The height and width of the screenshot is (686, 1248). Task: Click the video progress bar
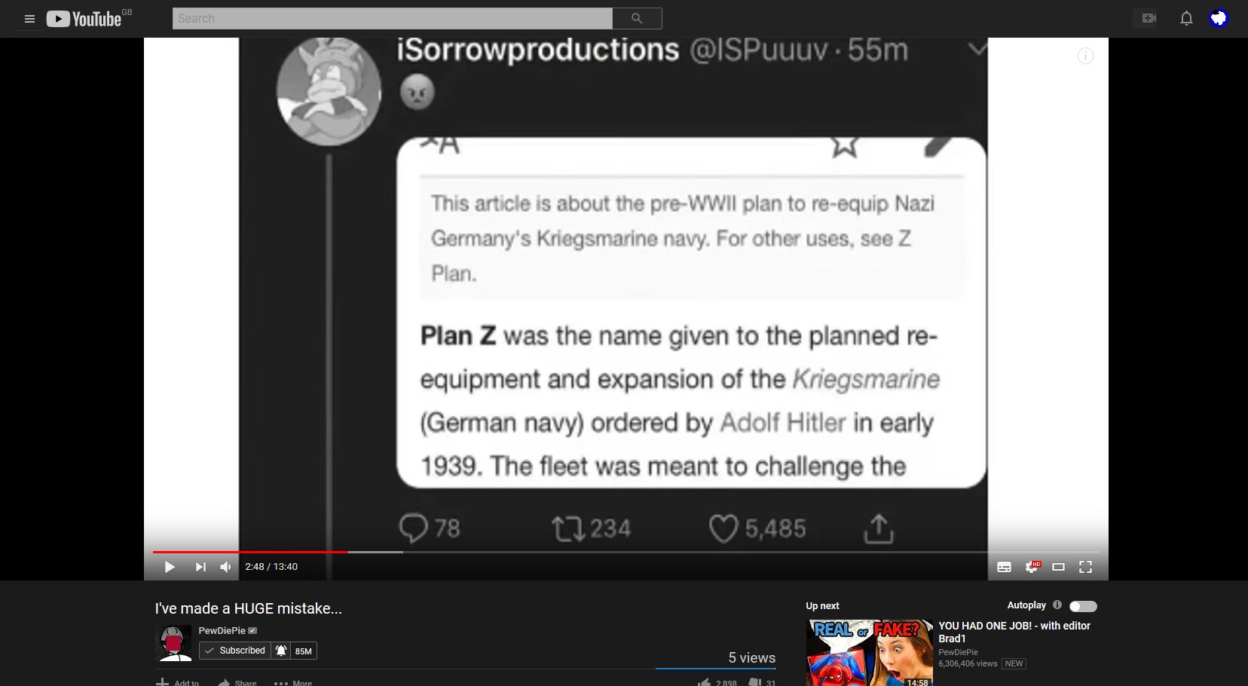528,550
